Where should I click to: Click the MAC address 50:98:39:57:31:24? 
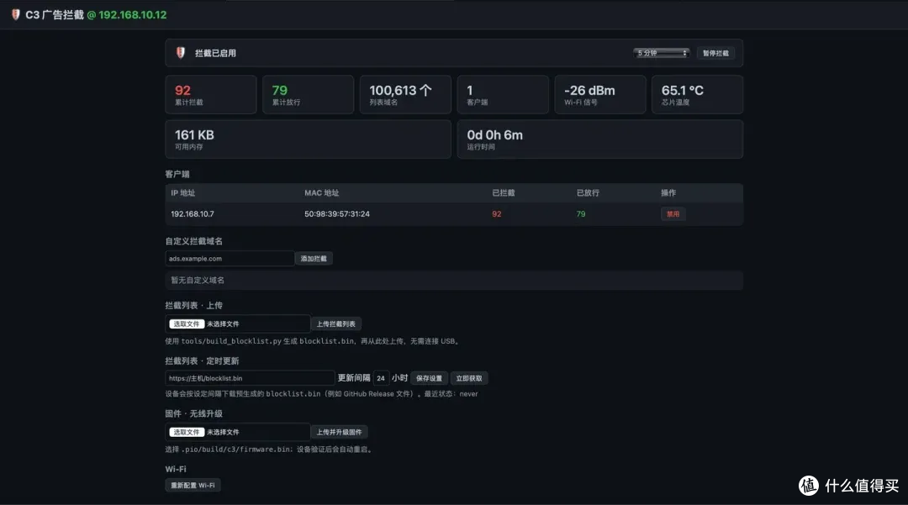click(337, 214)
